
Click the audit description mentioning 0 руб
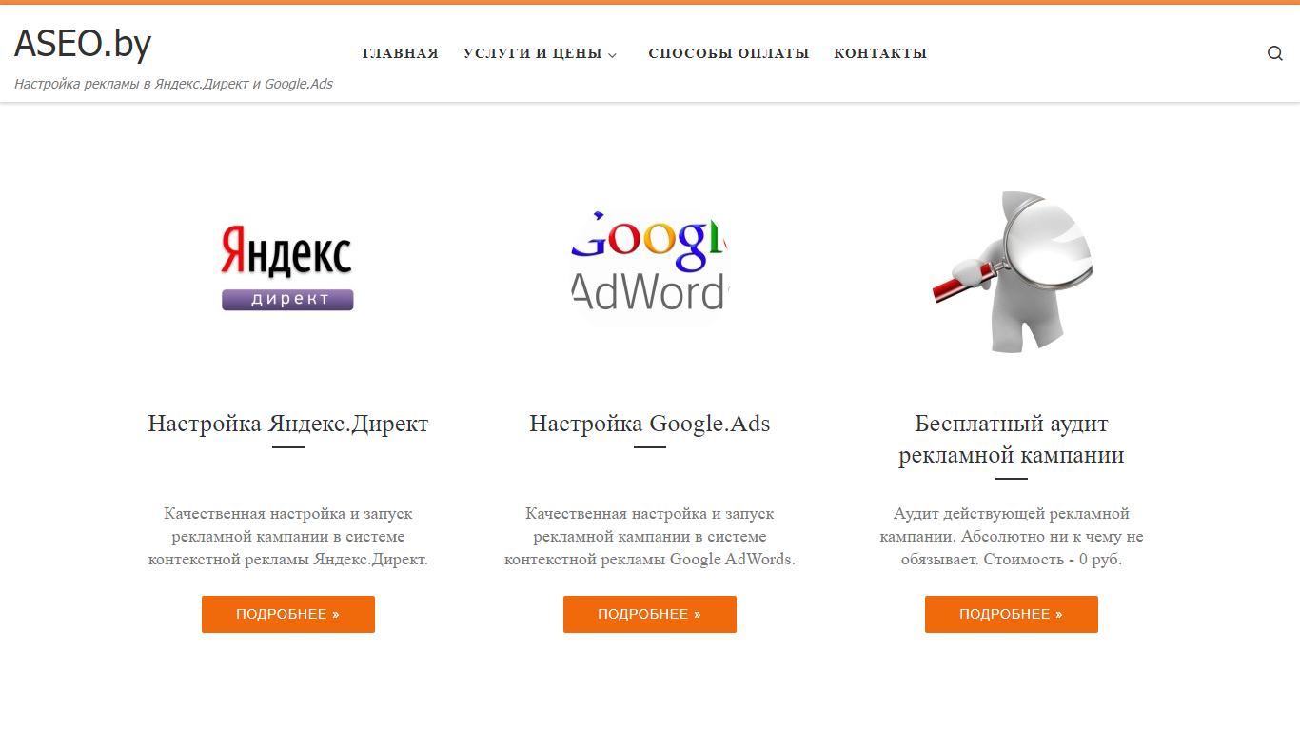[x=1012, y=537]
